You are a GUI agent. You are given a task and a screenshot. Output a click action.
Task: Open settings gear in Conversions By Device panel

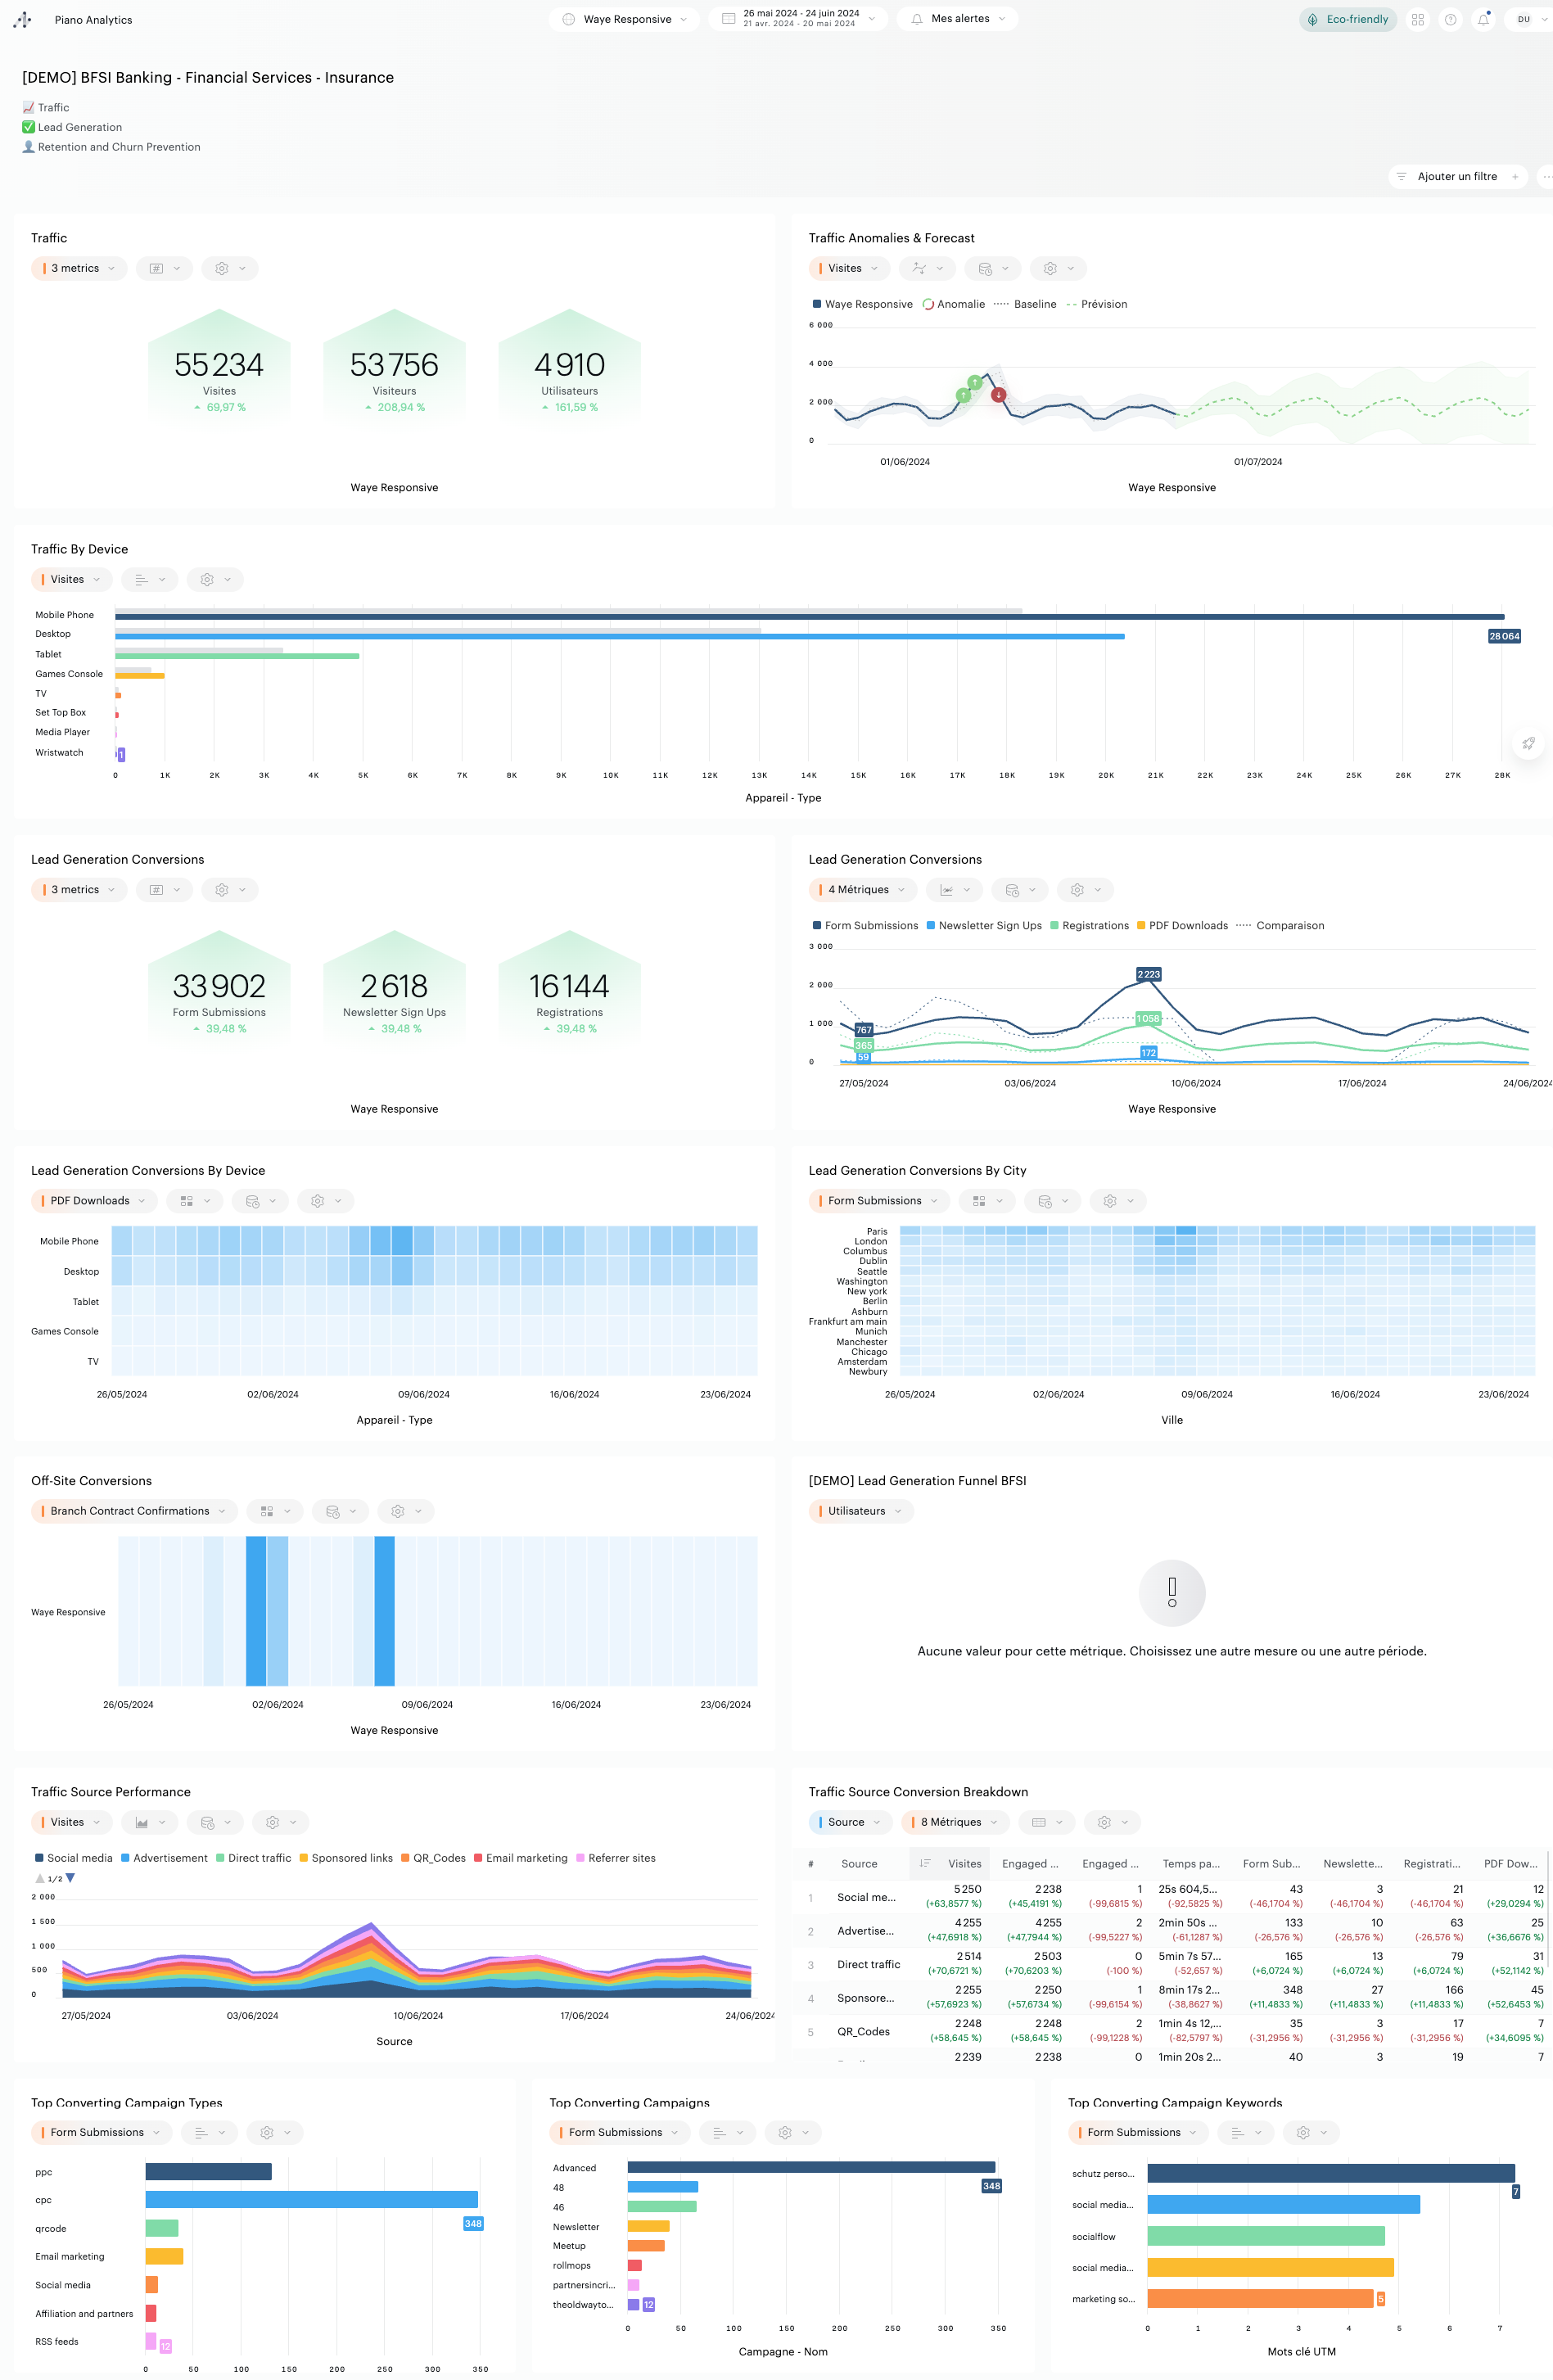tap(326, 1201)
